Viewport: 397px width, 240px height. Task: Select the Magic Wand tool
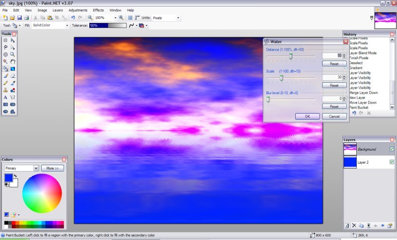(x=5, y=61)
